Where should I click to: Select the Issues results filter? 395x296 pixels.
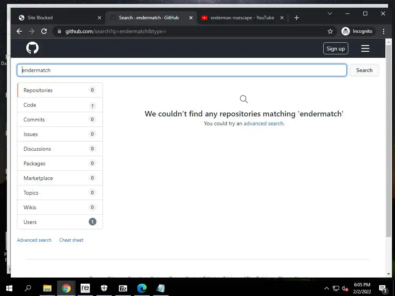[60, 134]
